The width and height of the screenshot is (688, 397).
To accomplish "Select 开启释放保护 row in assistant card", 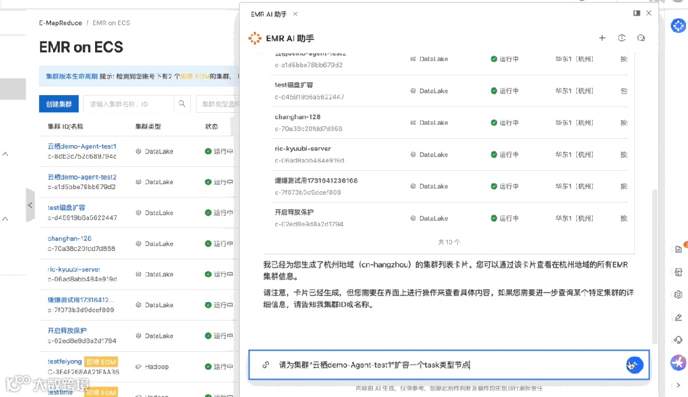I will coord(449,218).
